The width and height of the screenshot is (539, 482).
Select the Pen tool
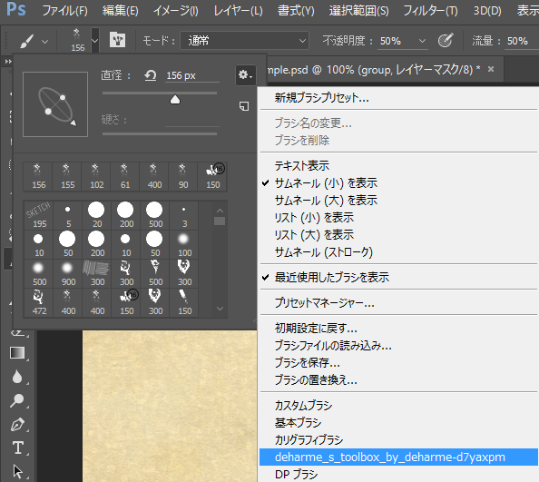[x=17, y=425]
